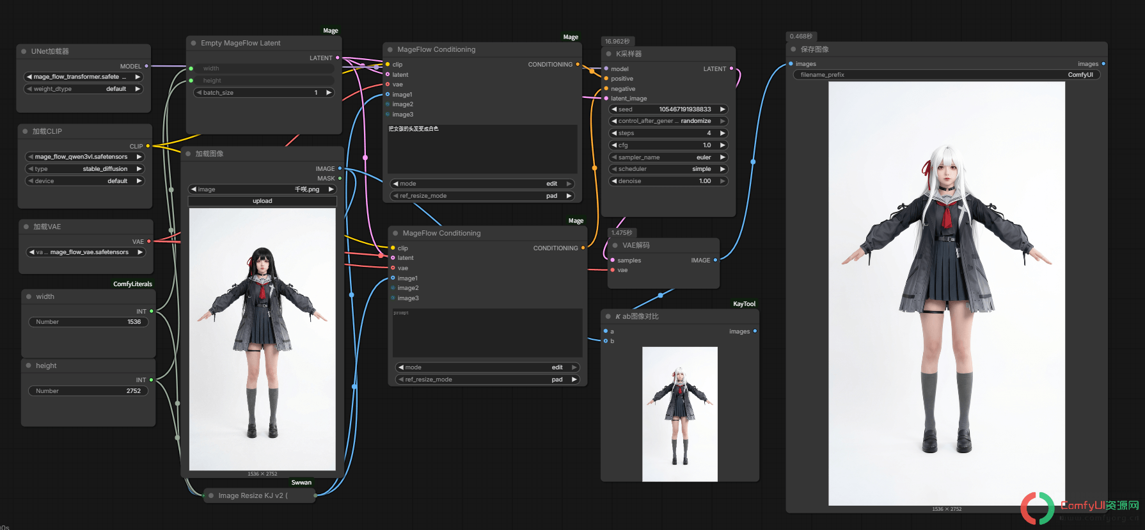Click the empty prompt field in lower MageFlow Conditioning
Screen dimensions: 1145x530
coord(487,333)
